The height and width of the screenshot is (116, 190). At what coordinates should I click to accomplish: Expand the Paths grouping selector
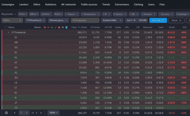(x=12, y=20)
